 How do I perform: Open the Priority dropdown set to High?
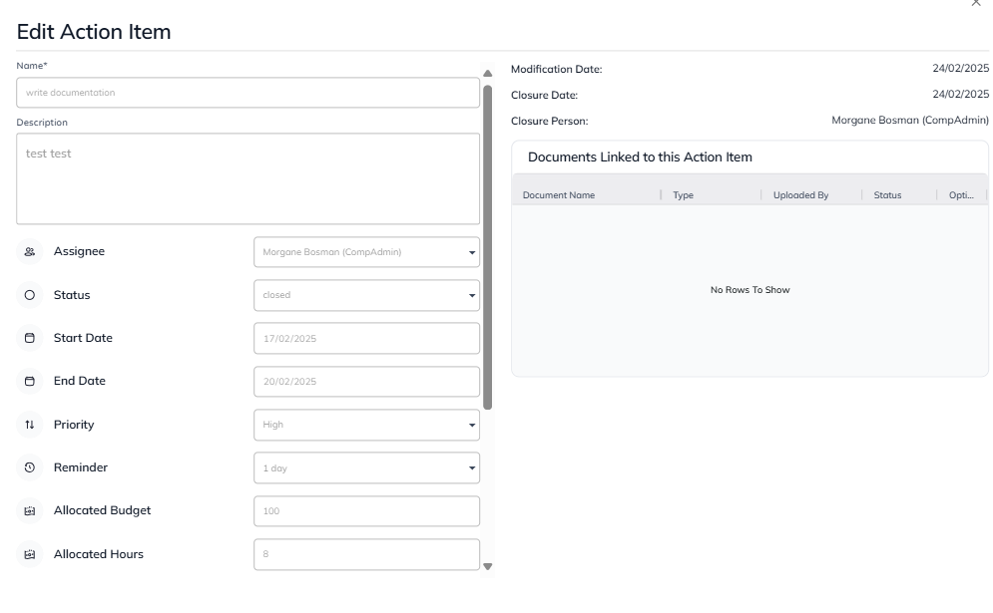coord(366,425)
